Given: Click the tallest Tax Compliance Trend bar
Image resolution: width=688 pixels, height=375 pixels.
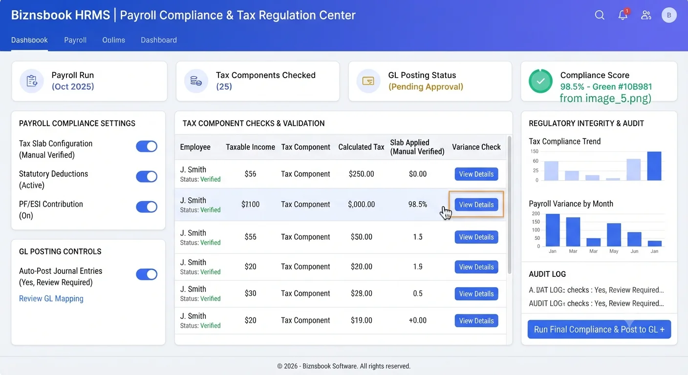Looking at the screenshot, I should tap(654, 166).
